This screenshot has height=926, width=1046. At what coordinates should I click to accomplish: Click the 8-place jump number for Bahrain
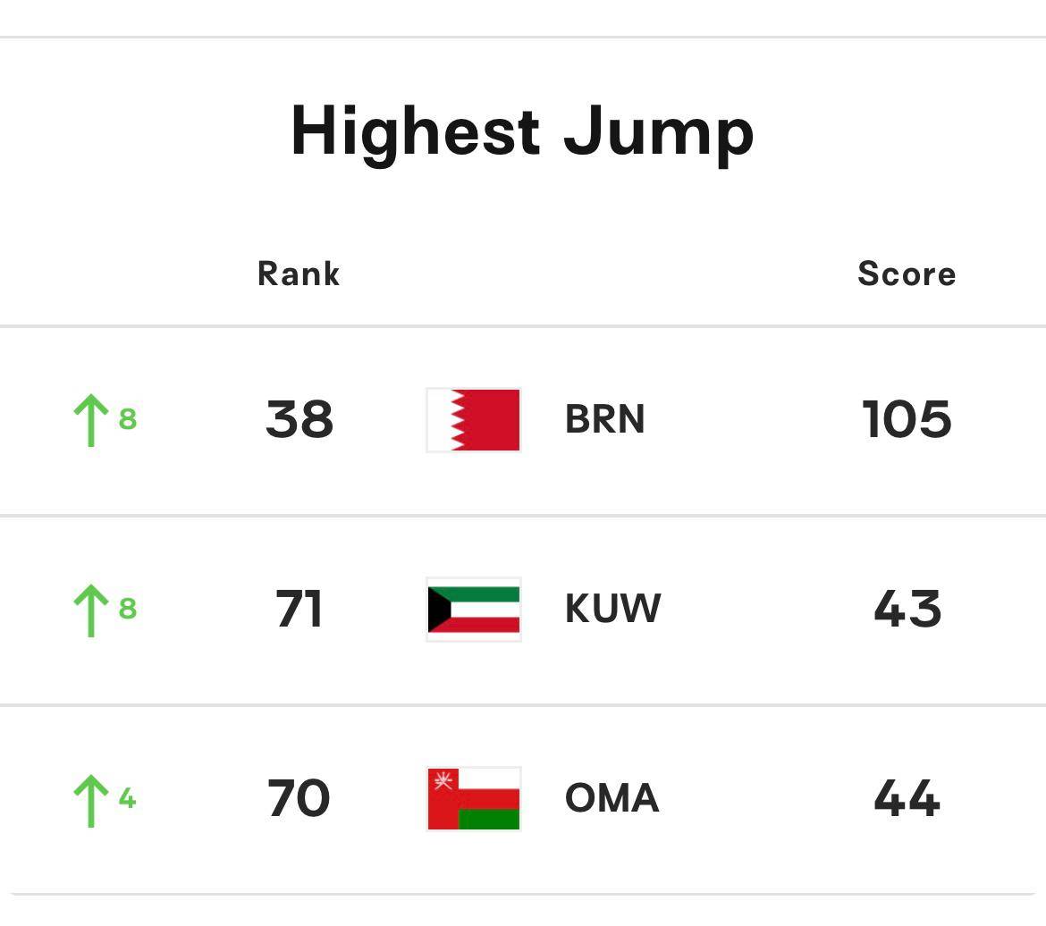(128, 419)
